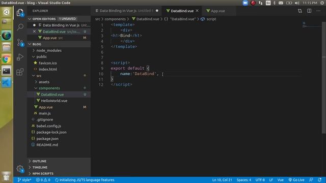
Task: Open notifications bell in status bar
Action: (320, 180)
